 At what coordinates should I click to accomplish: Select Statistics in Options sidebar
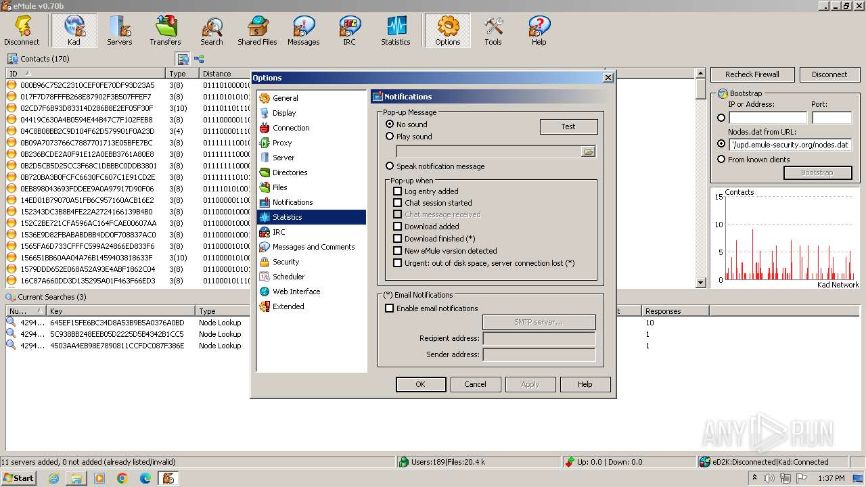point(312,217)
